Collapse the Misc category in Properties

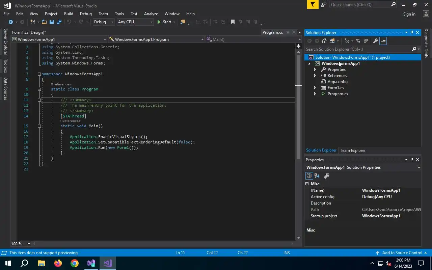307,184
